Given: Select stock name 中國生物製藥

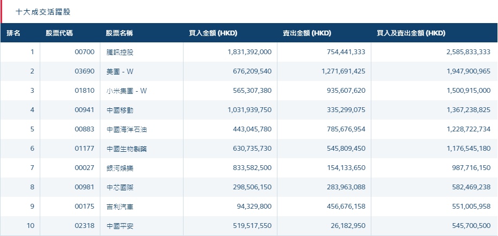Looking at the screenshot, I should [127, 149].
